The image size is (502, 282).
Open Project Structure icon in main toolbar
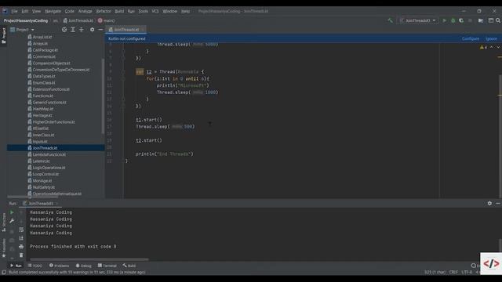pyautogui.click(x=481, y=20)
